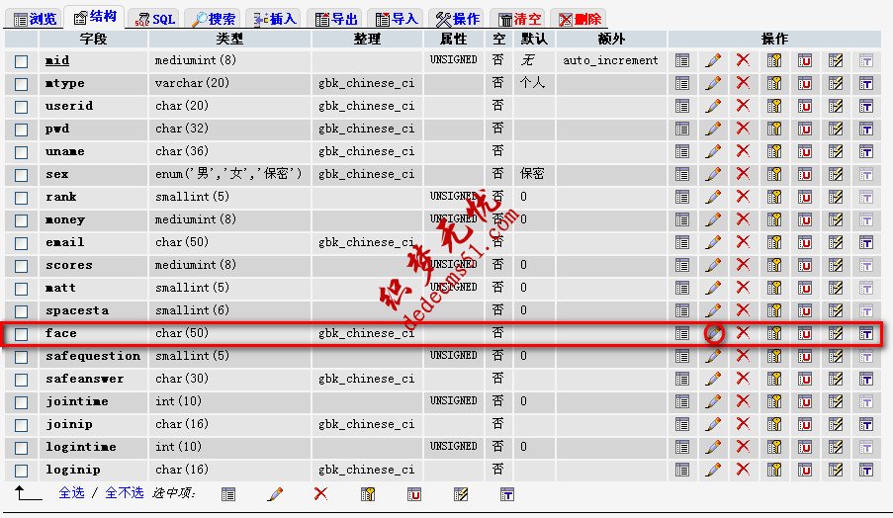Click the 'auto_increment' extra cell
The width and height of the screenshot is (893, 518).
tap(610, 60)
